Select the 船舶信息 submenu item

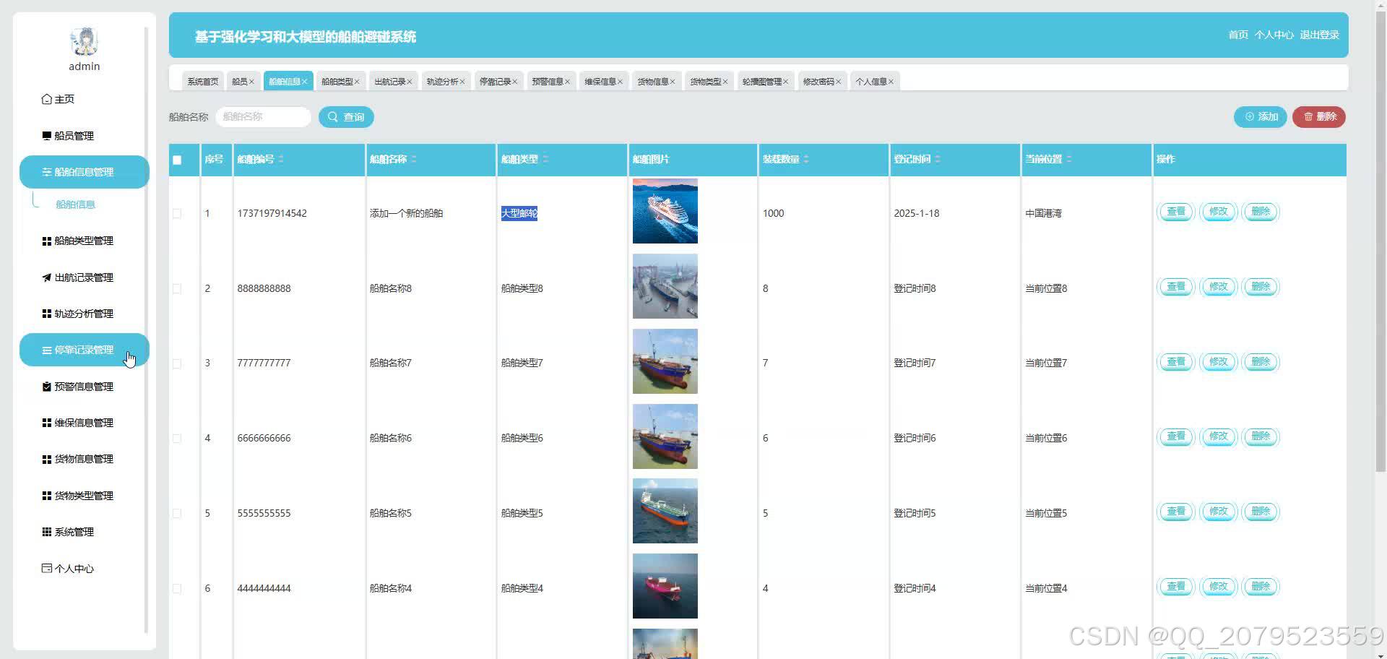(x=75, y=204)
